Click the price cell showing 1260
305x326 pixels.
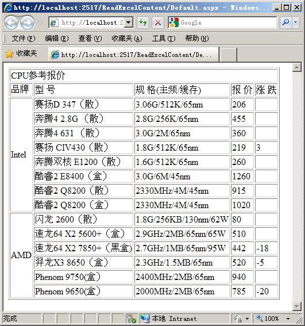tap(242, 176)
